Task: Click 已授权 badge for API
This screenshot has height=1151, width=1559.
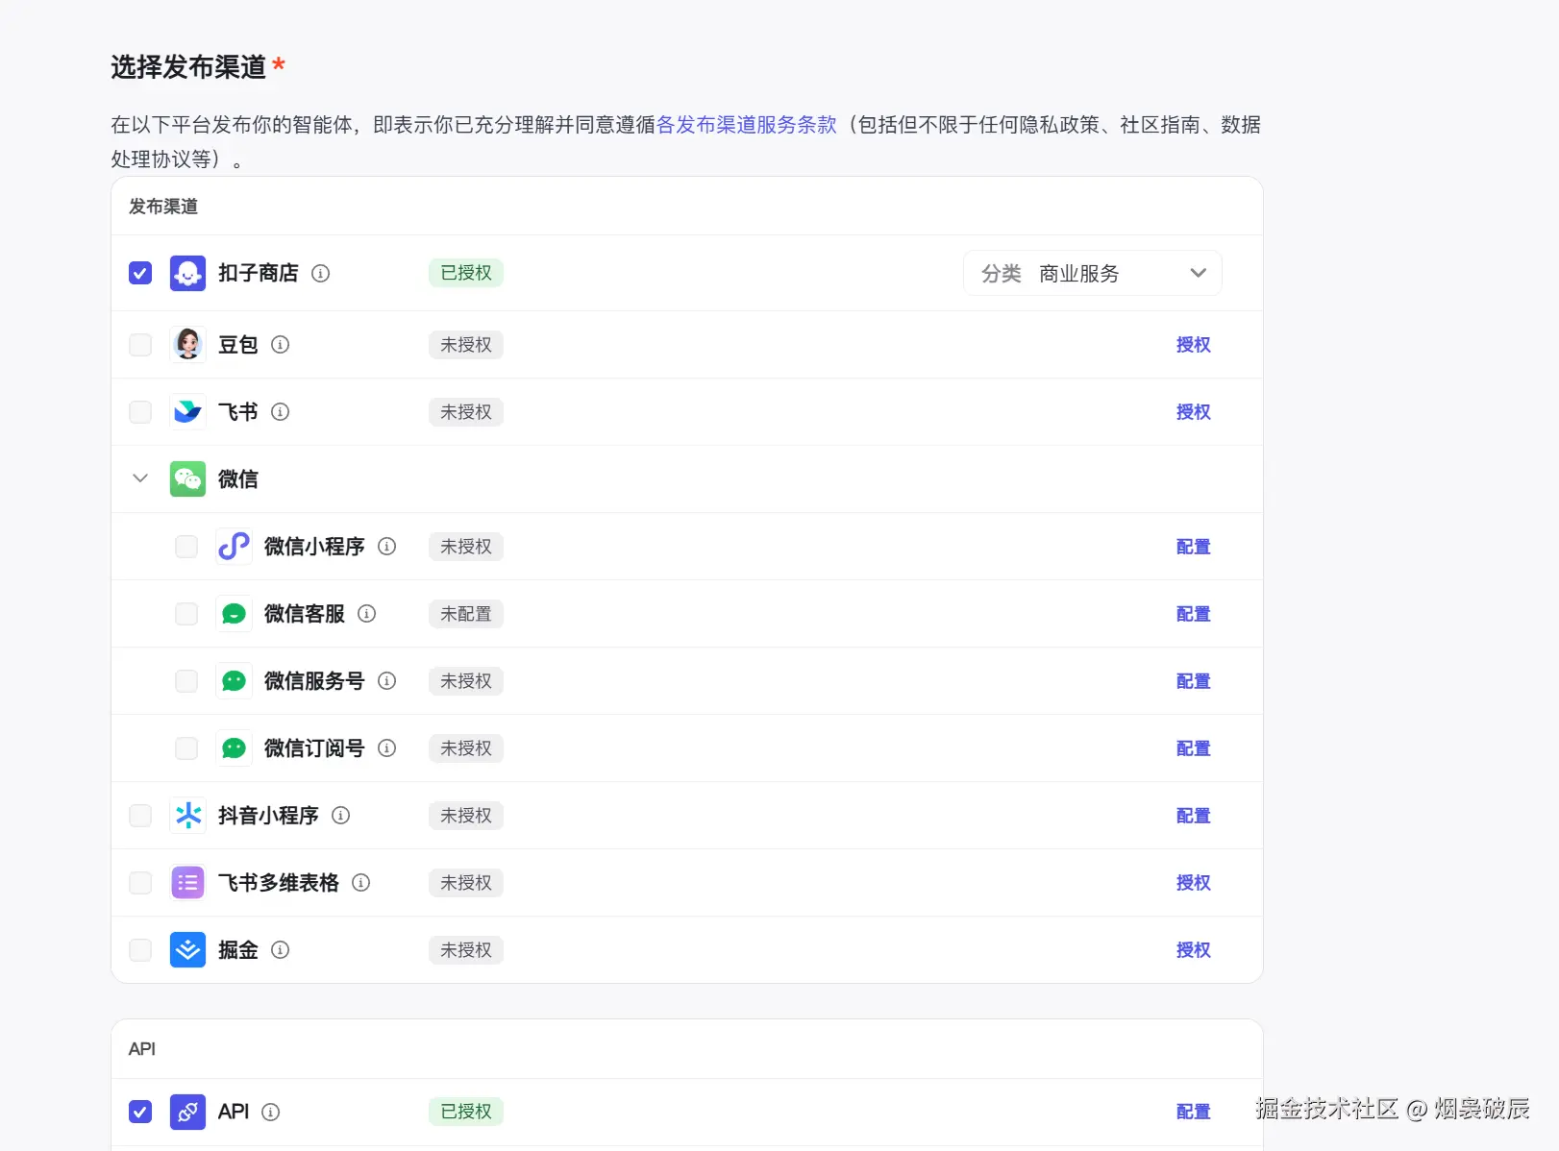Action: coord(466,1112)
